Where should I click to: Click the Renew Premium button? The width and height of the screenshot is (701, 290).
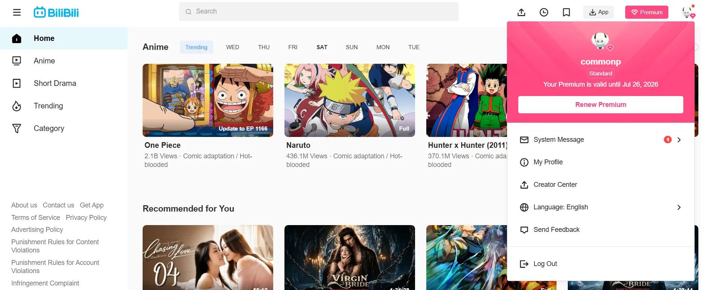(x=601, y=105)
